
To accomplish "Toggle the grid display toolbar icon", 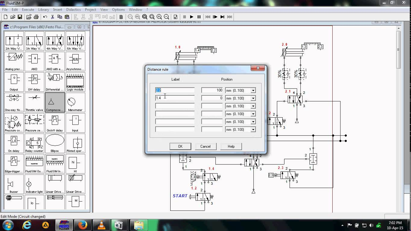I will [x=121, y=17].
